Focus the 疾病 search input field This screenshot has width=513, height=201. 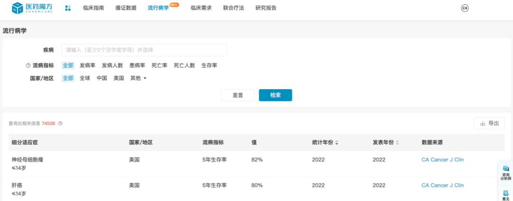pyautogui.click(x=144, y=50)
